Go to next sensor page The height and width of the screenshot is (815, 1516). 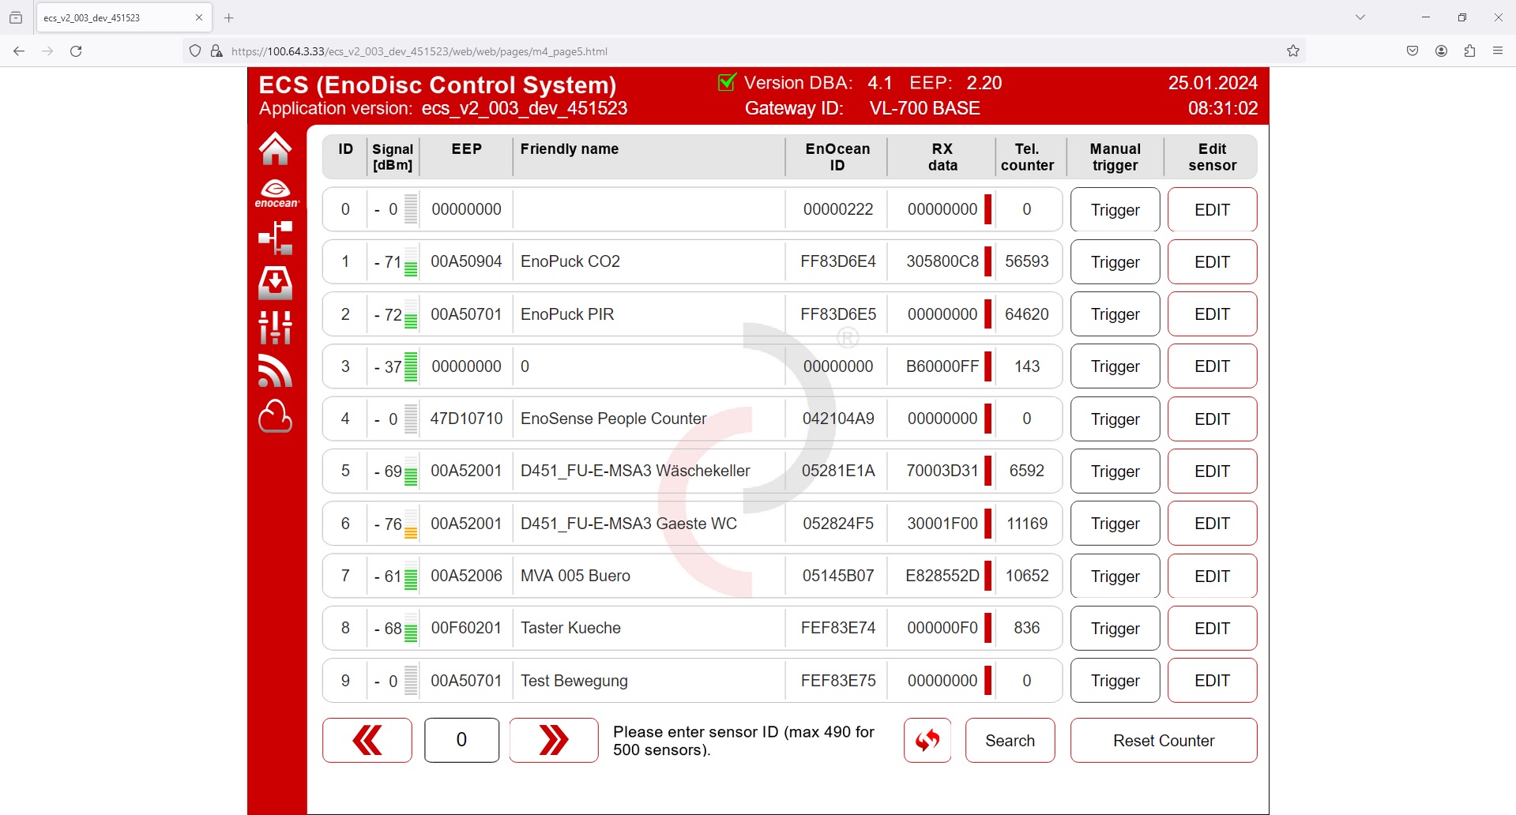click(x=553, y=740)
